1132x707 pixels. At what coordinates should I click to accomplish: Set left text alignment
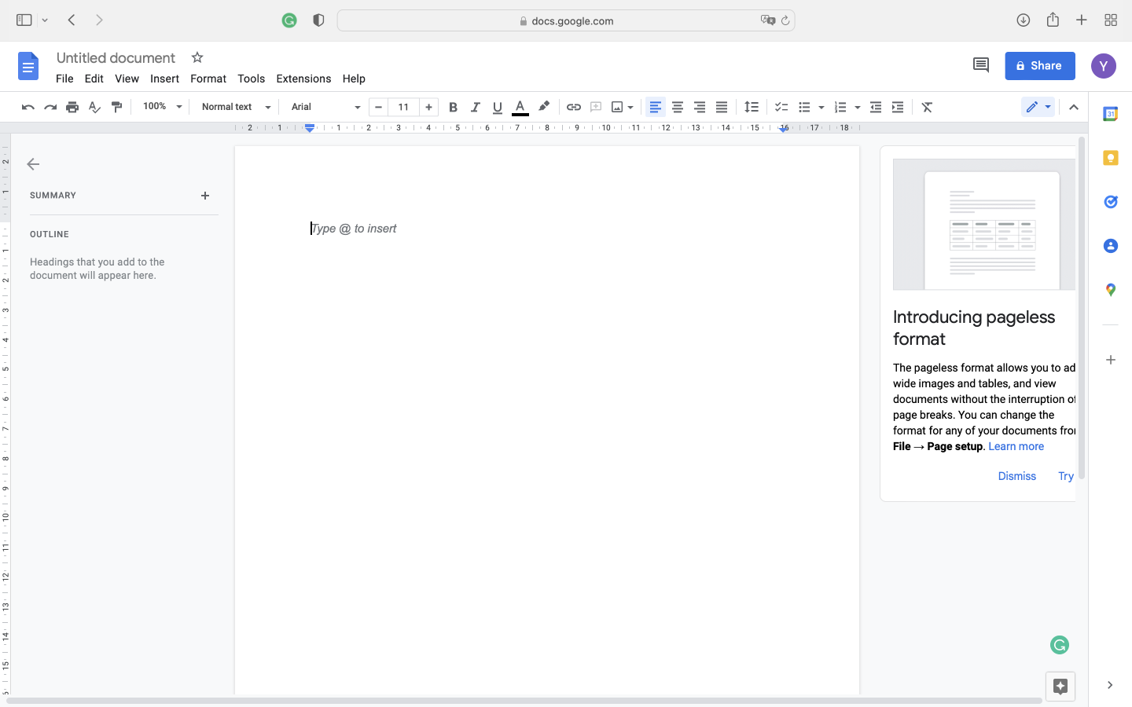tap(656, 107)
